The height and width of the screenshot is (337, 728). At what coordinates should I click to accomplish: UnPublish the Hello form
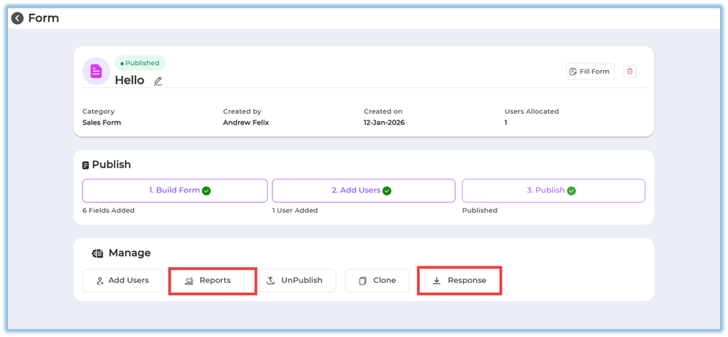(x=295, y=280)
